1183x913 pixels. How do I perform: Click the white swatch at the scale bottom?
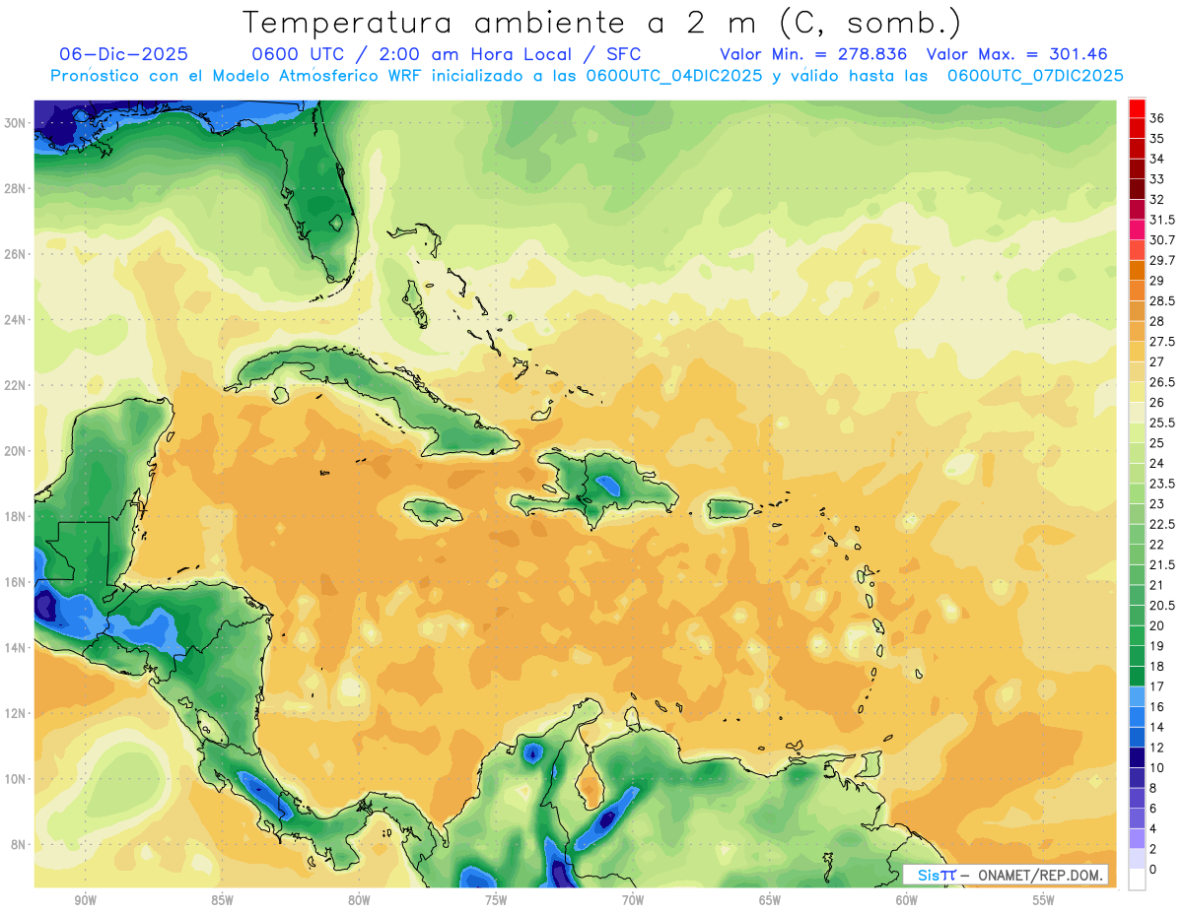tap(1137, 880)
